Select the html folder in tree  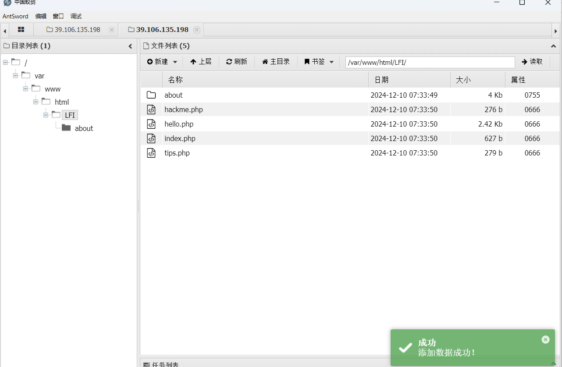pos(62,102)
